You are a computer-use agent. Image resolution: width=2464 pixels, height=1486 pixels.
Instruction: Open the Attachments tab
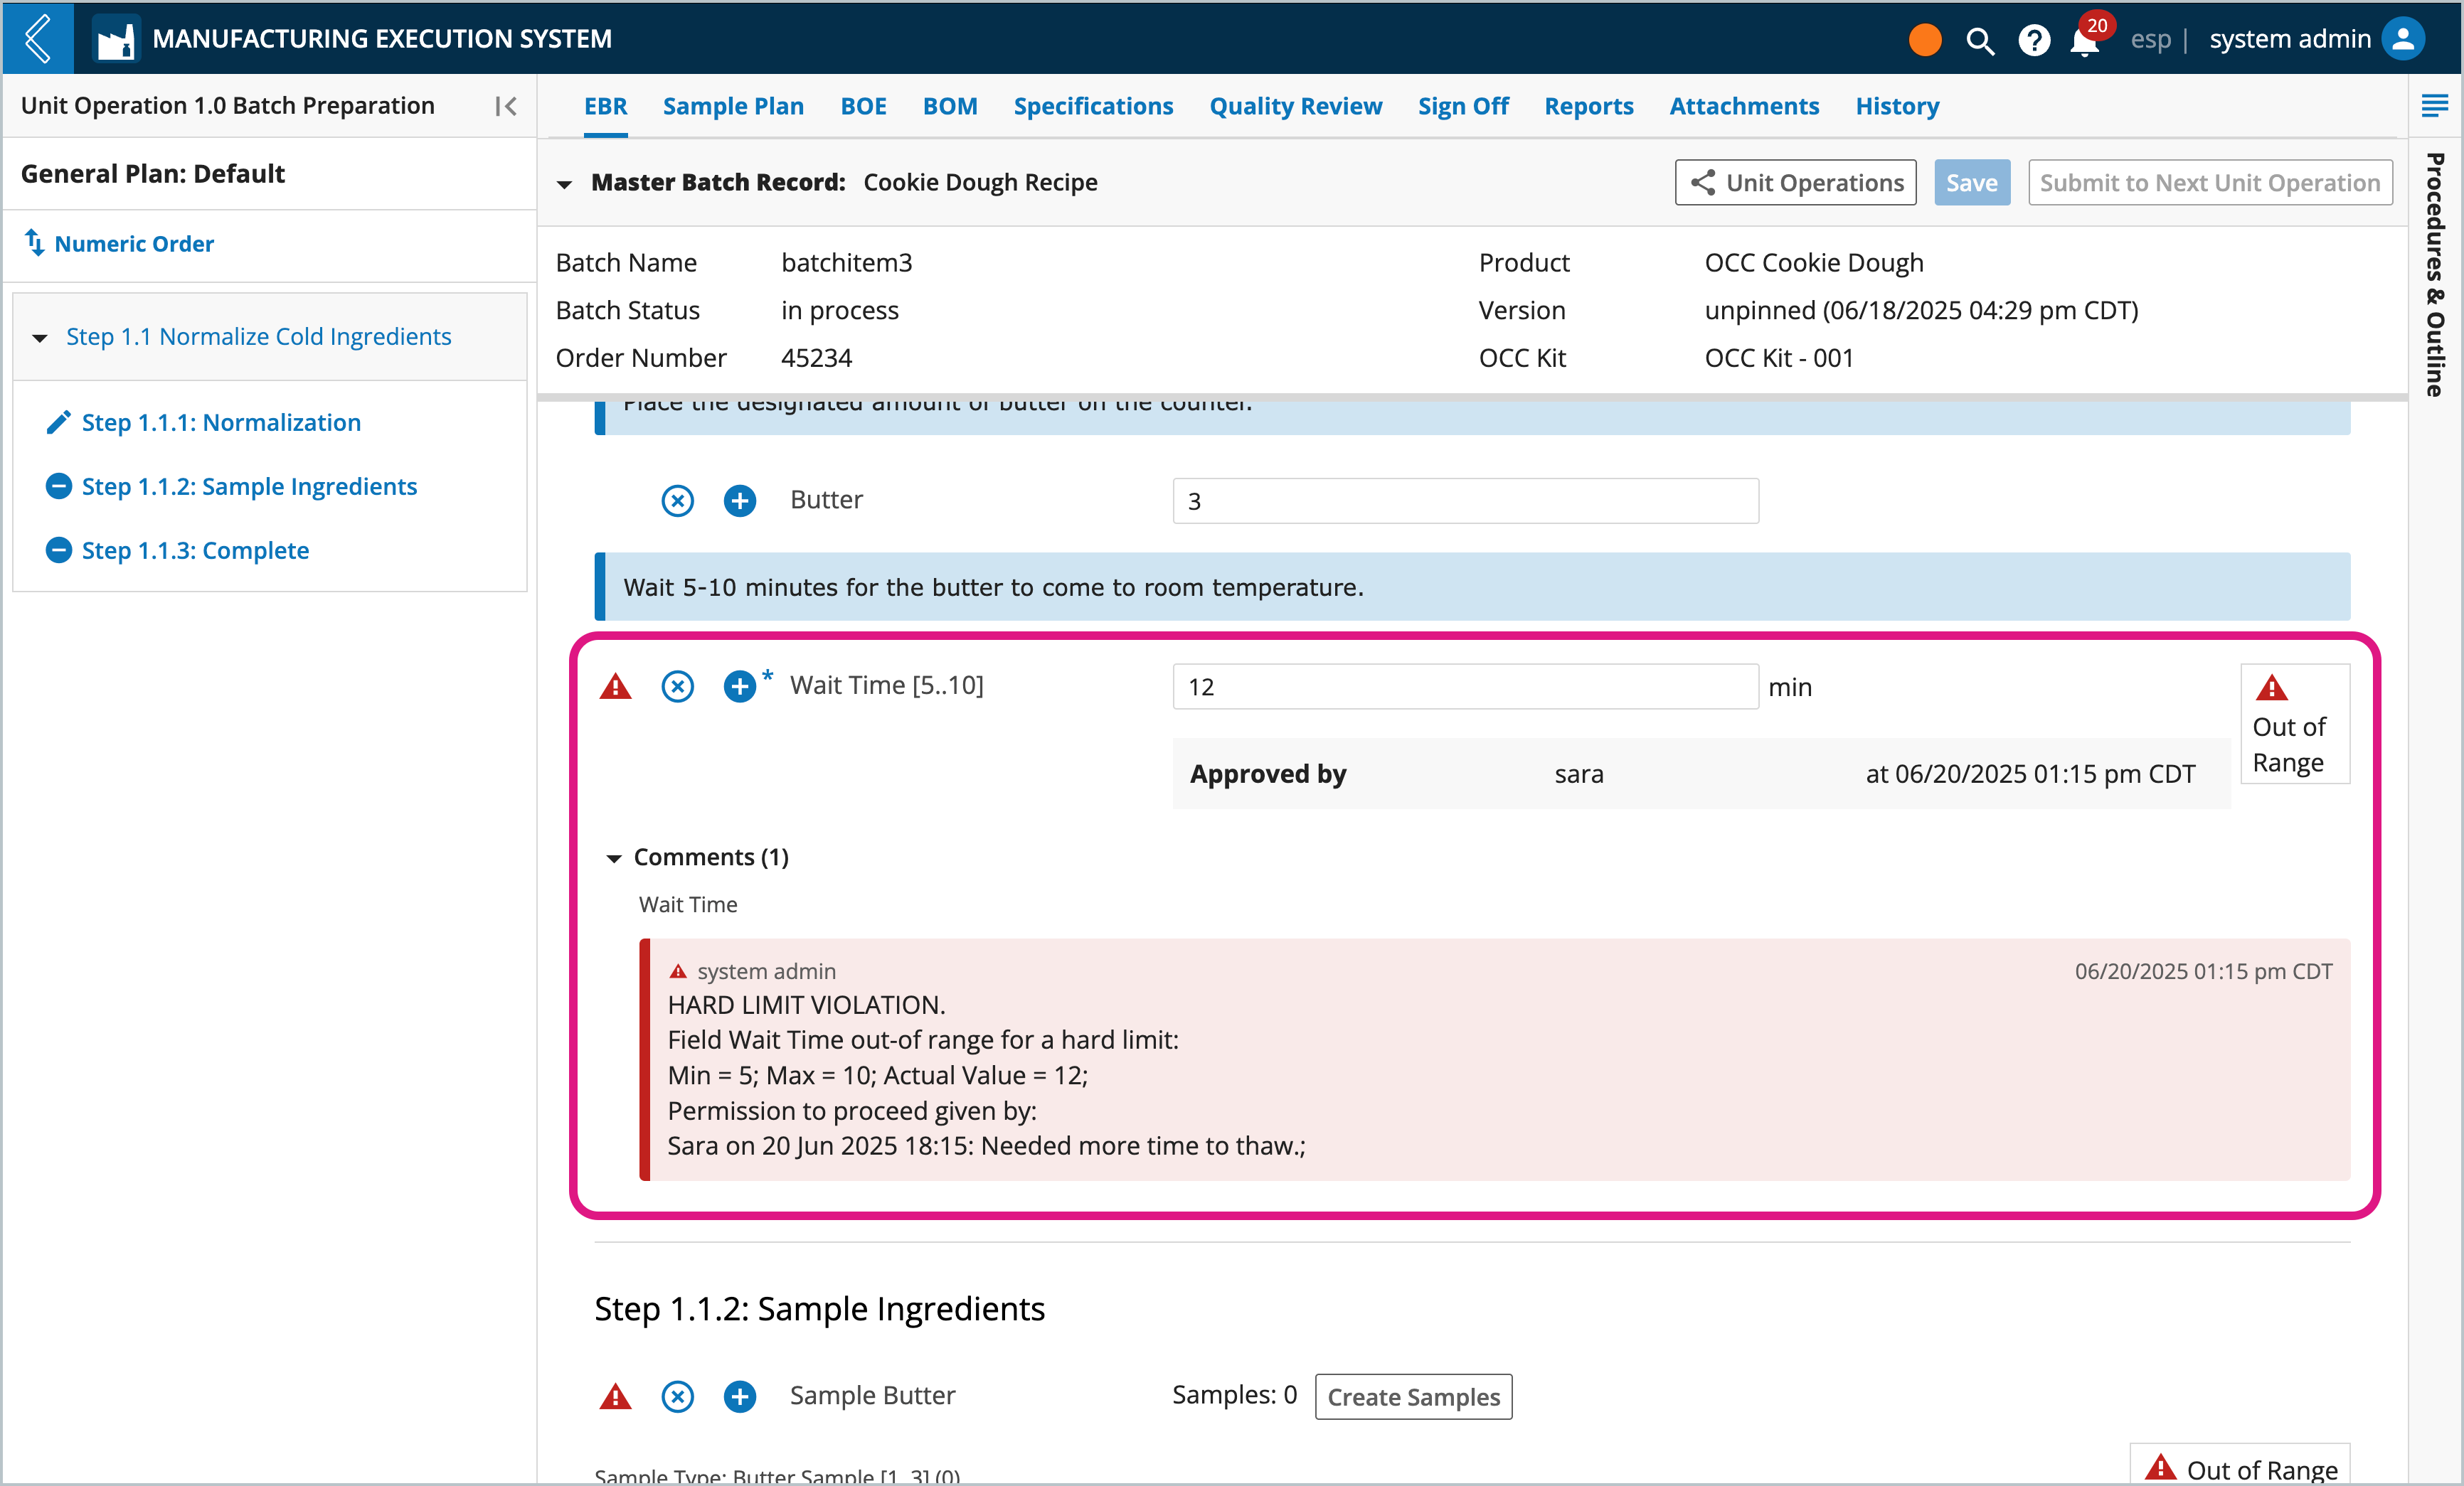click(x=1744, y=106)
